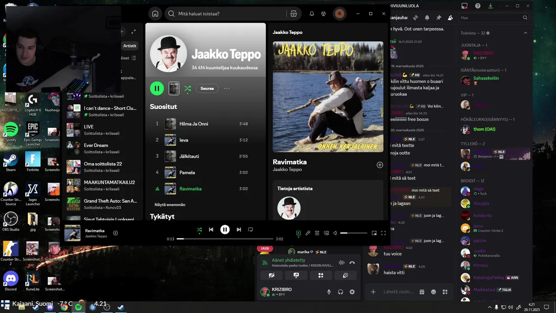
Task: Open Discord pinned messages icon
Action: click(x=439, y=18)
